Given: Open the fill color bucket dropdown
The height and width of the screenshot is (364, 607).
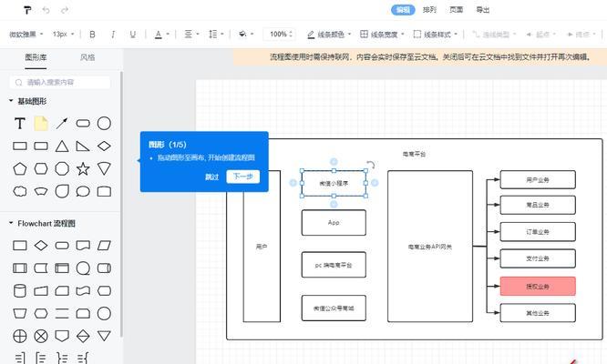Looking at the screenshot, I should [246, 35].
